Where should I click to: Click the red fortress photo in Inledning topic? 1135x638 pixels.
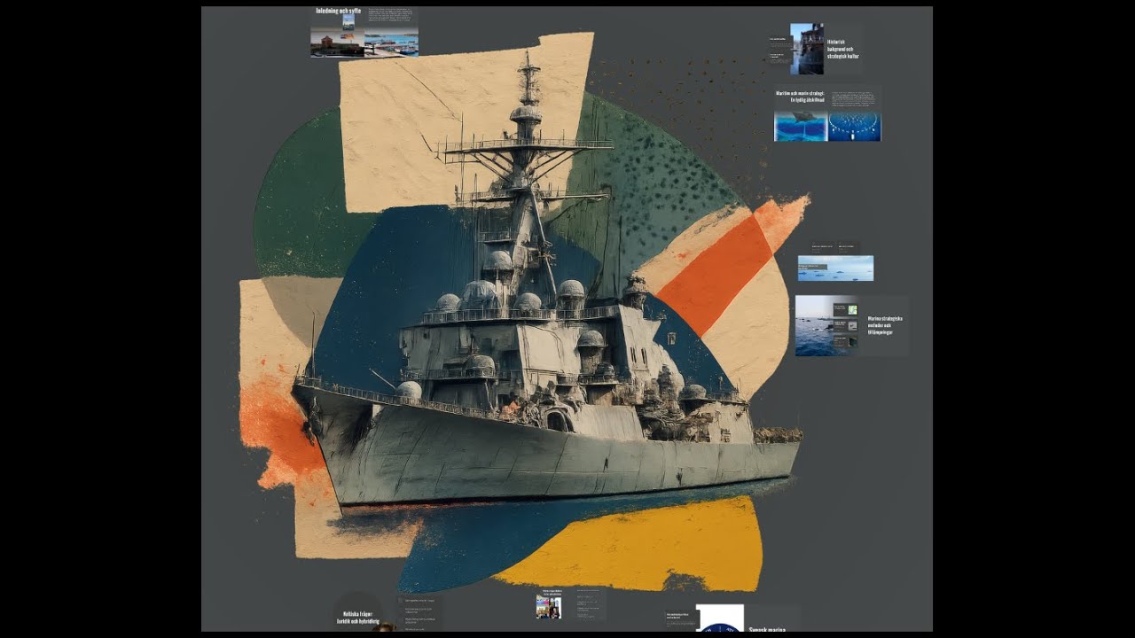pos(337,43)
